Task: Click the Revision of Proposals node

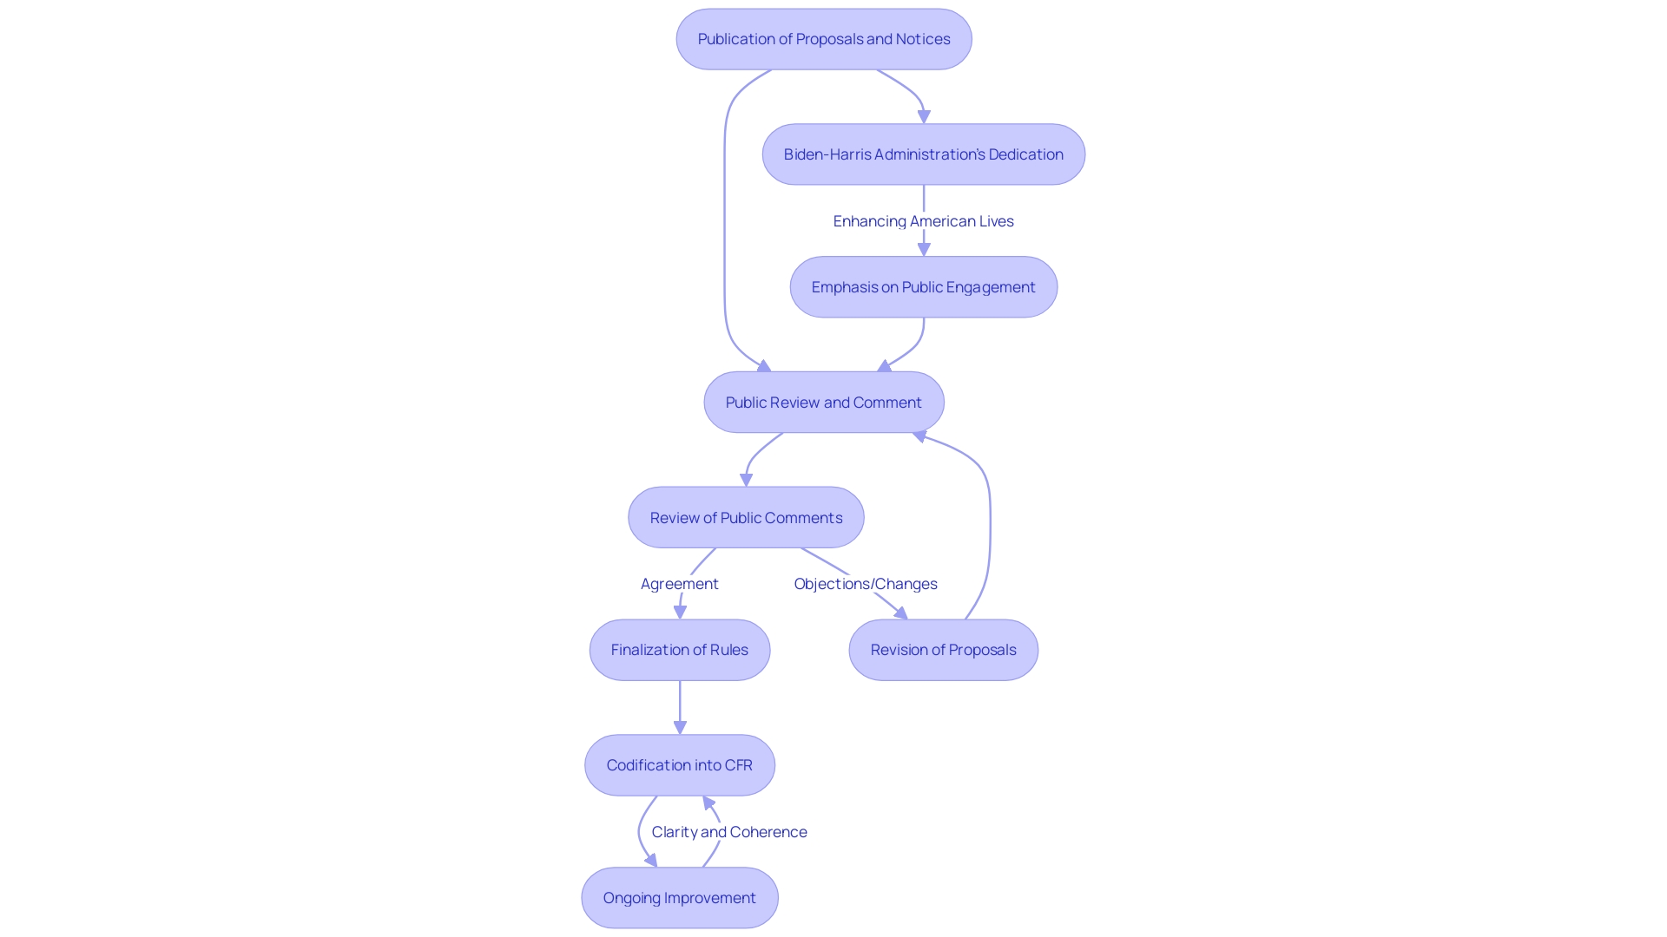Action: [x=941, y=650]
